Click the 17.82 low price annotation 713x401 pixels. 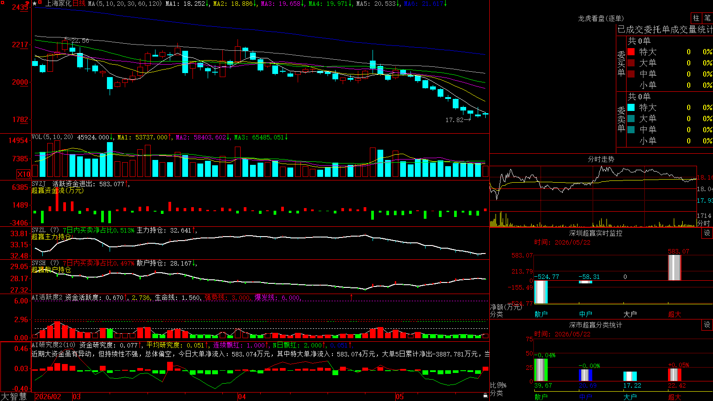click(x=455, y=120)
